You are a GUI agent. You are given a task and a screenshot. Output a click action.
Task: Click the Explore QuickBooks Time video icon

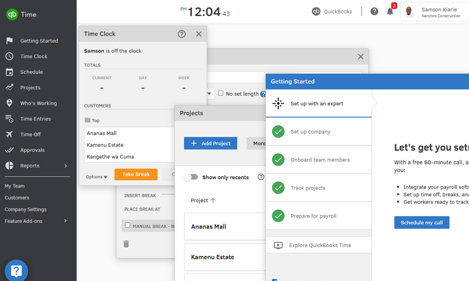tap(278, 245)
